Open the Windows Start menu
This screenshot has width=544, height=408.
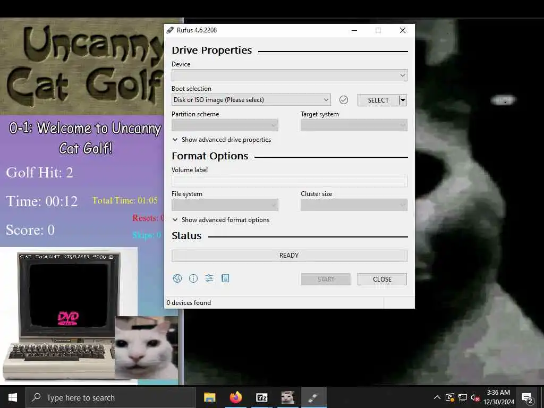[13, 397]
